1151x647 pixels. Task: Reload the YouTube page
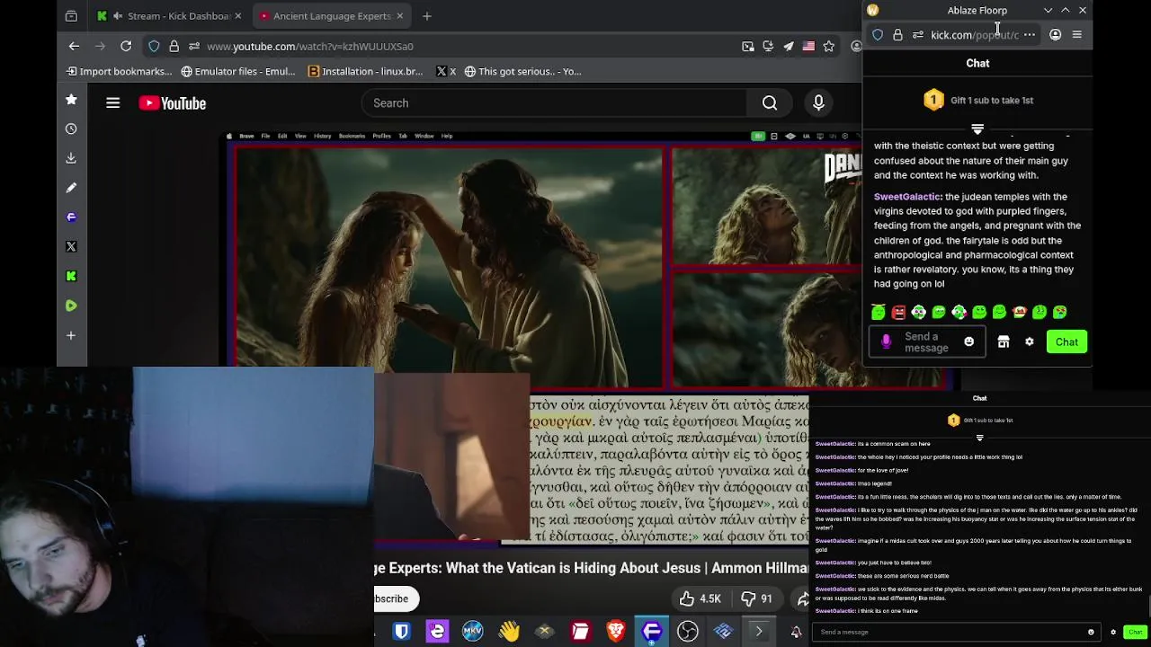pyautogui.click(x=126, y=46)
